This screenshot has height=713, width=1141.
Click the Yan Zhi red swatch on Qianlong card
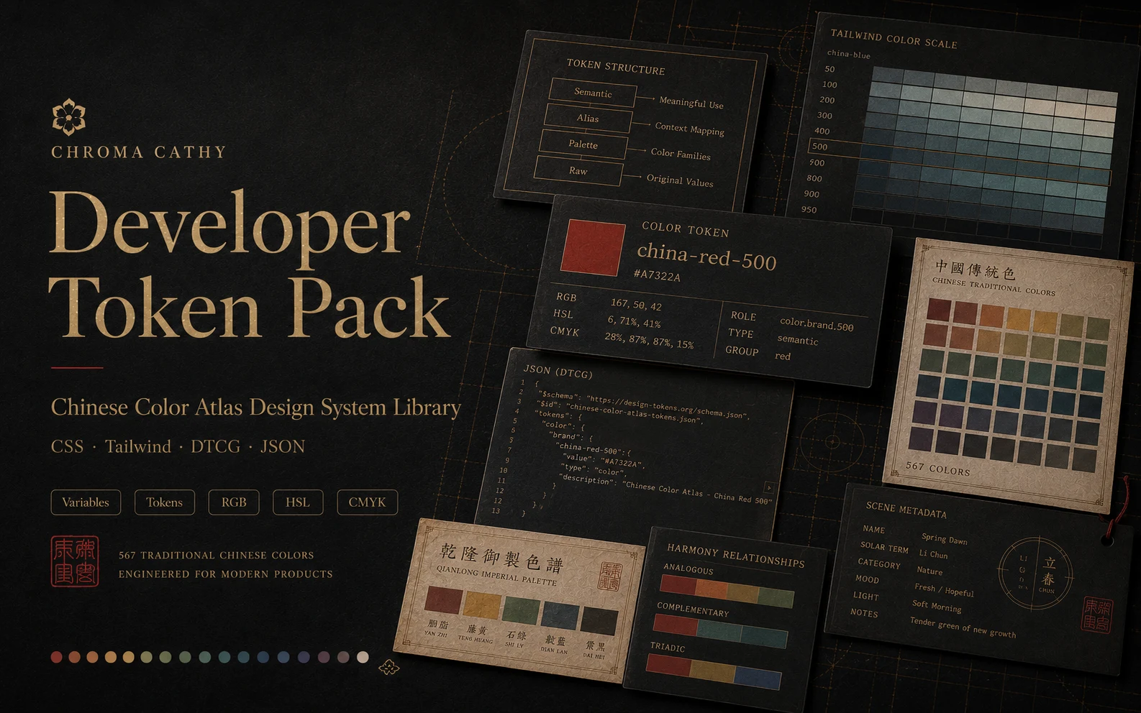[443, 601]
